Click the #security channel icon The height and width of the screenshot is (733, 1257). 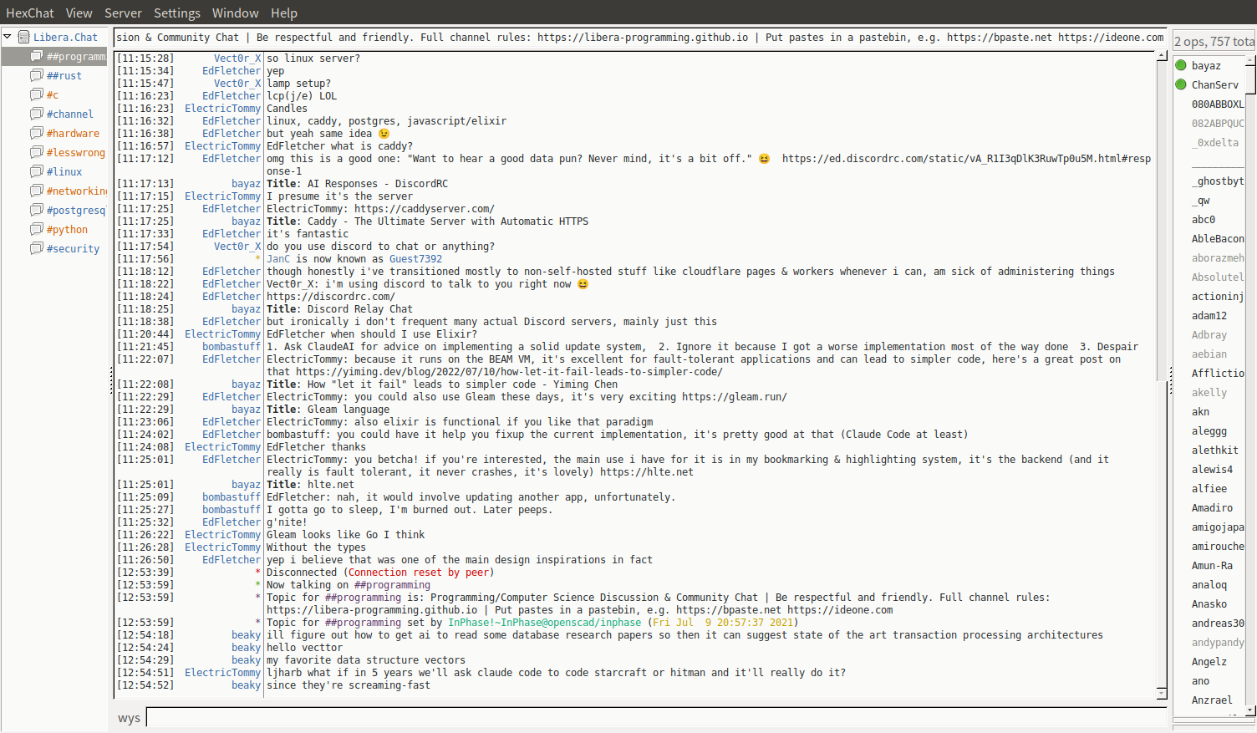coord(36,248)
